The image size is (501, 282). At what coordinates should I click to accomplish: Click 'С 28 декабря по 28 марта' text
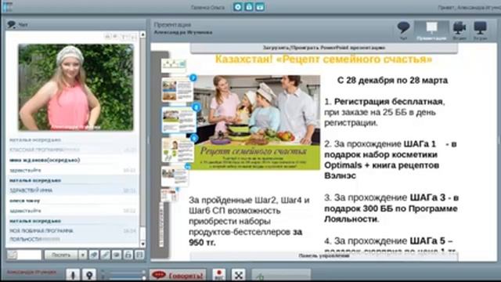pyautogui.click(x=392, y=80)
